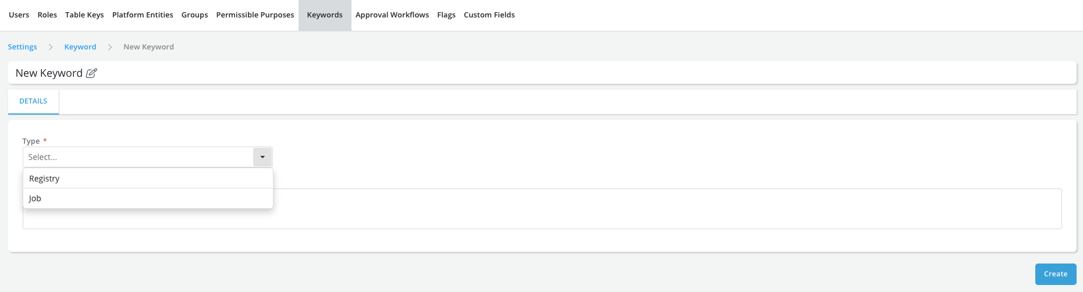Select the DETAILS tab
The height and width of the screenshot is (292, 1083).
pyautogui.click(x=33, y=101)
